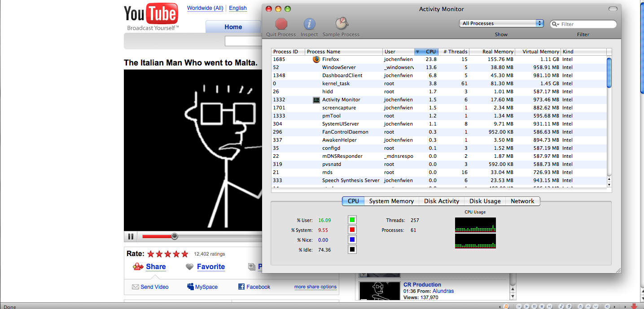Image resolution: width=644 pixels, height=309 pixels.
Task: Click the downward chevron status bar icon
Action: [x=596, y=306]
